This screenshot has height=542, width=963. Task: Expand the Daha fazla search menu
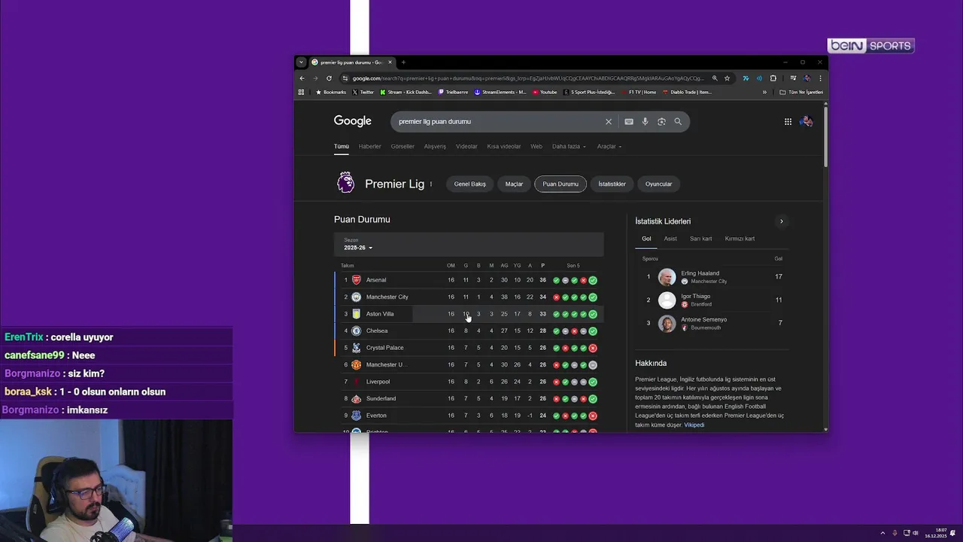[x=569, y=146]
